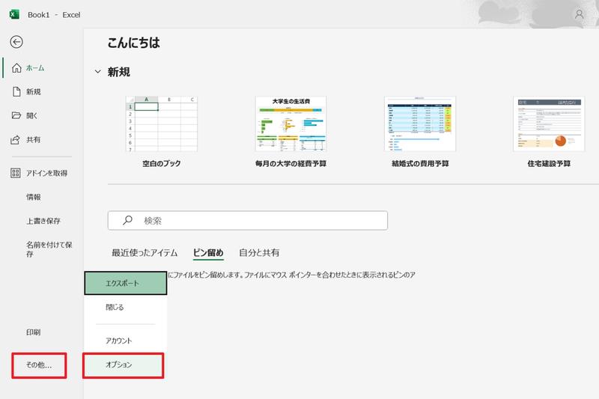This screenshot has width=599, height=399.
Task: Click the 結婚式の費用予算 label text
Action: 420,163
